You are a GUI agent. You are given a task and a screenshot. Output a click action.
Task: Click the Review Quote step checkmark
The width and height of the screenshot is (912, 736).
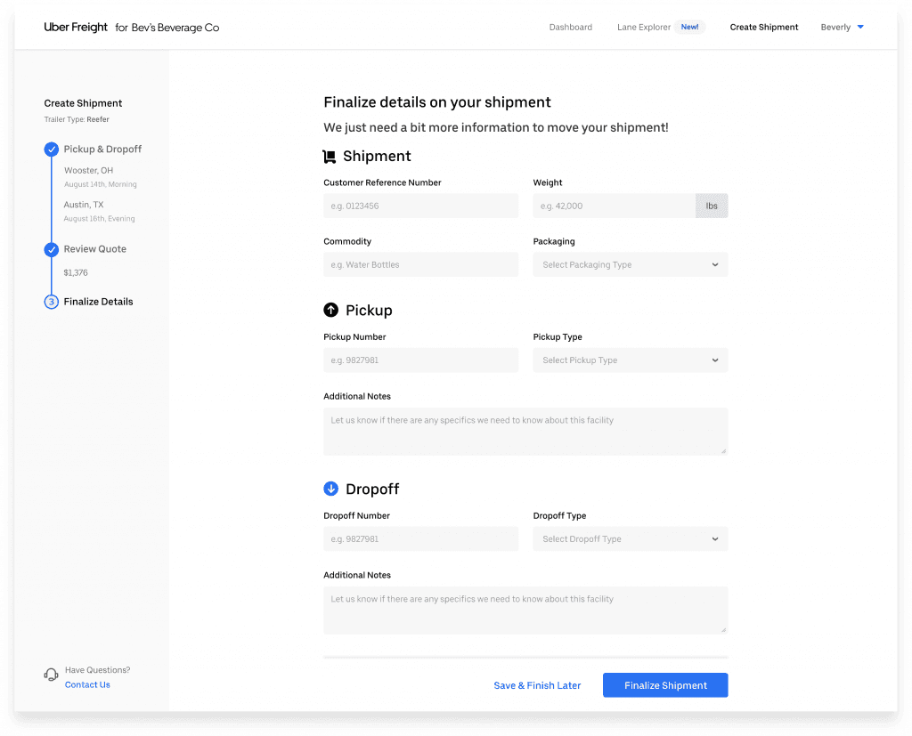pyautogui.click(x=52, y=249)
